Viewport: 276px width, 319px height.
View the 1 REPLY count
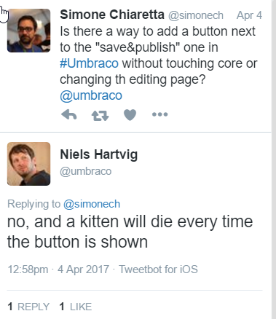tap(28, 307)
